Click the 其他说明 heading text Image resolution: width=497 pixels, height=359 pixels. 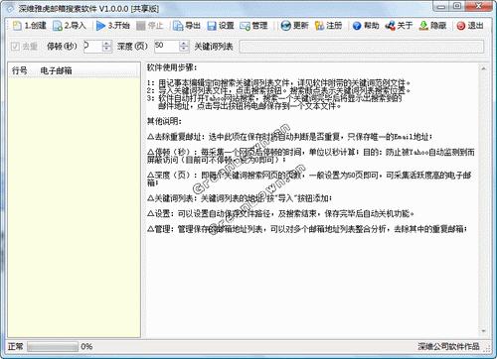point(164,121)
